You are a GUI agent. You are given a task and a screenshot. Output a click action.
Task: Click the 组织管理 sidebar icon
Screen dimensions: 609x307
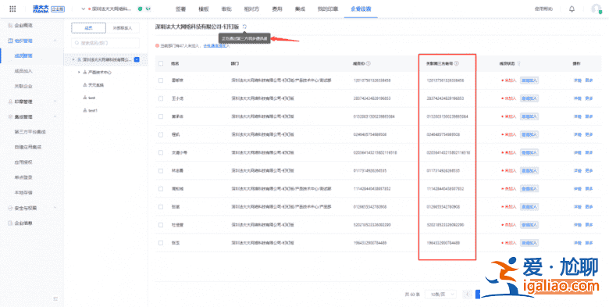10,41
